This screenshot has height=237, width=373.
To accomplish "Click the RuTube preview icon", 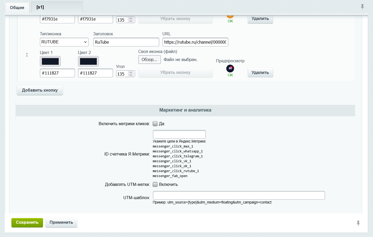I will [x=230, y=69].
